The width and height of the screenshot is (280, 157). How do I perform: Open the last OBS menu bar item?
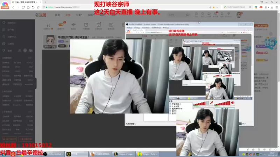(x=166, y=28)
